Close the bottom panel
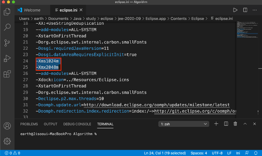 tap(255, 124)
